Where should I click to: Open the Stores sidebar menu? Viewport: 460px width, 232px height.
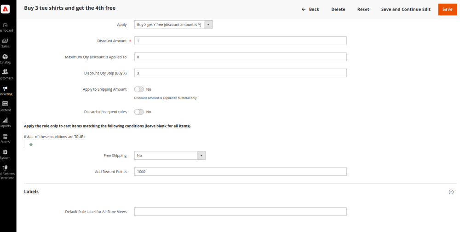click(5, 138)
